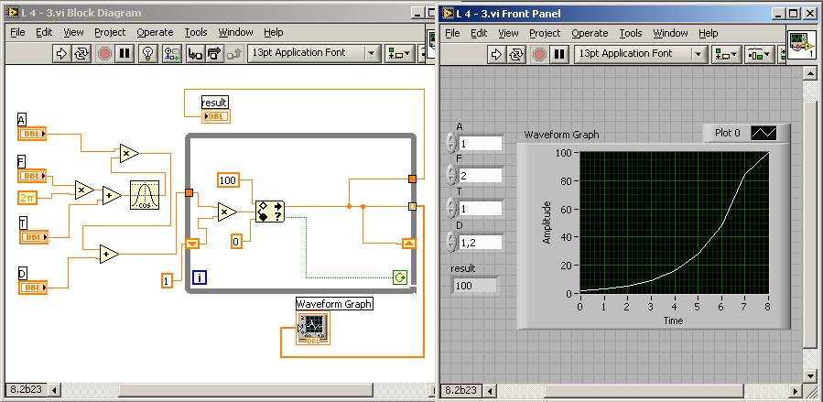Open Help menu in Front Panel window
823x402 pixels.
pyautogui.click(x=708, y=34)
